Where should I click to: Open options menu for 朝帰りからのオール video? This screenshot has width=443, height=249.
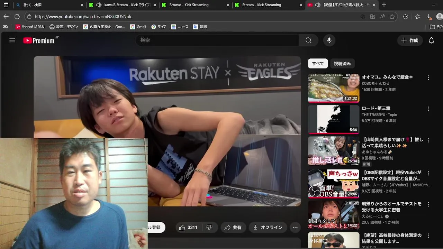pyautogui.click(x=428, y=204)
